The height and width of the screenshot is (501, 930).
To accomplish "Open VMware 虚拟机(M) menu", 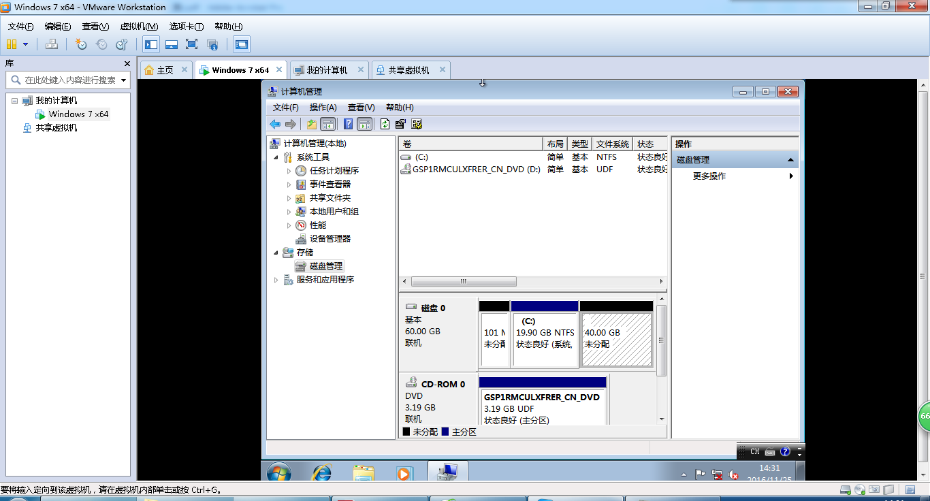I will point(139,27).
